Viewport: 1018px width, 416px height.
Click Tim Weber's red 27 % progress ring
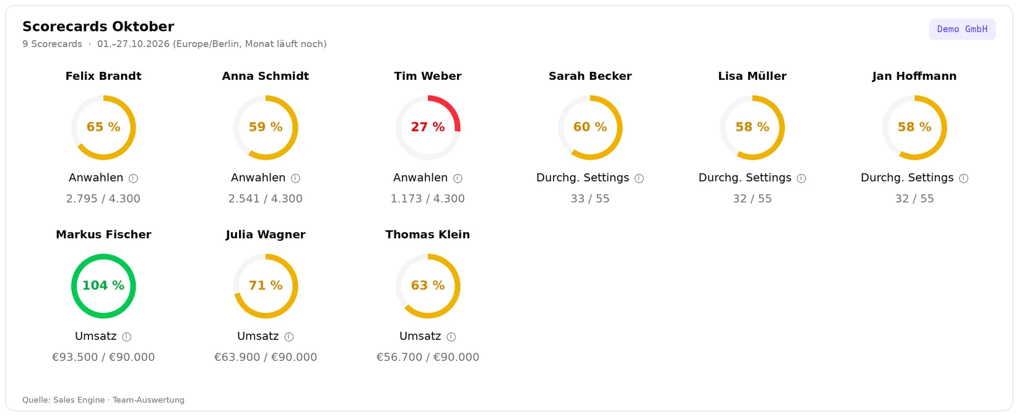[428, 128]
